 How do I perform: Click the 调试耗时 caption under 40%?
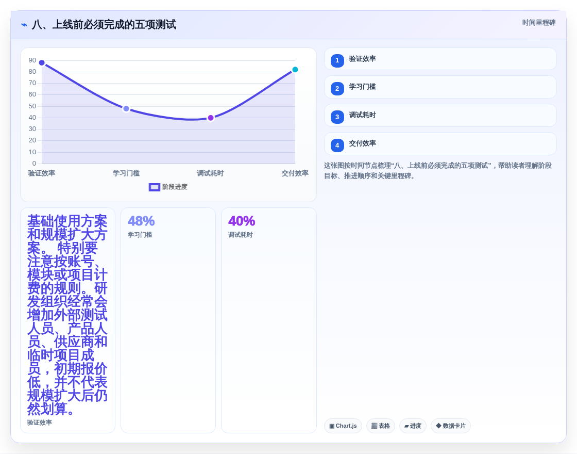240,235
